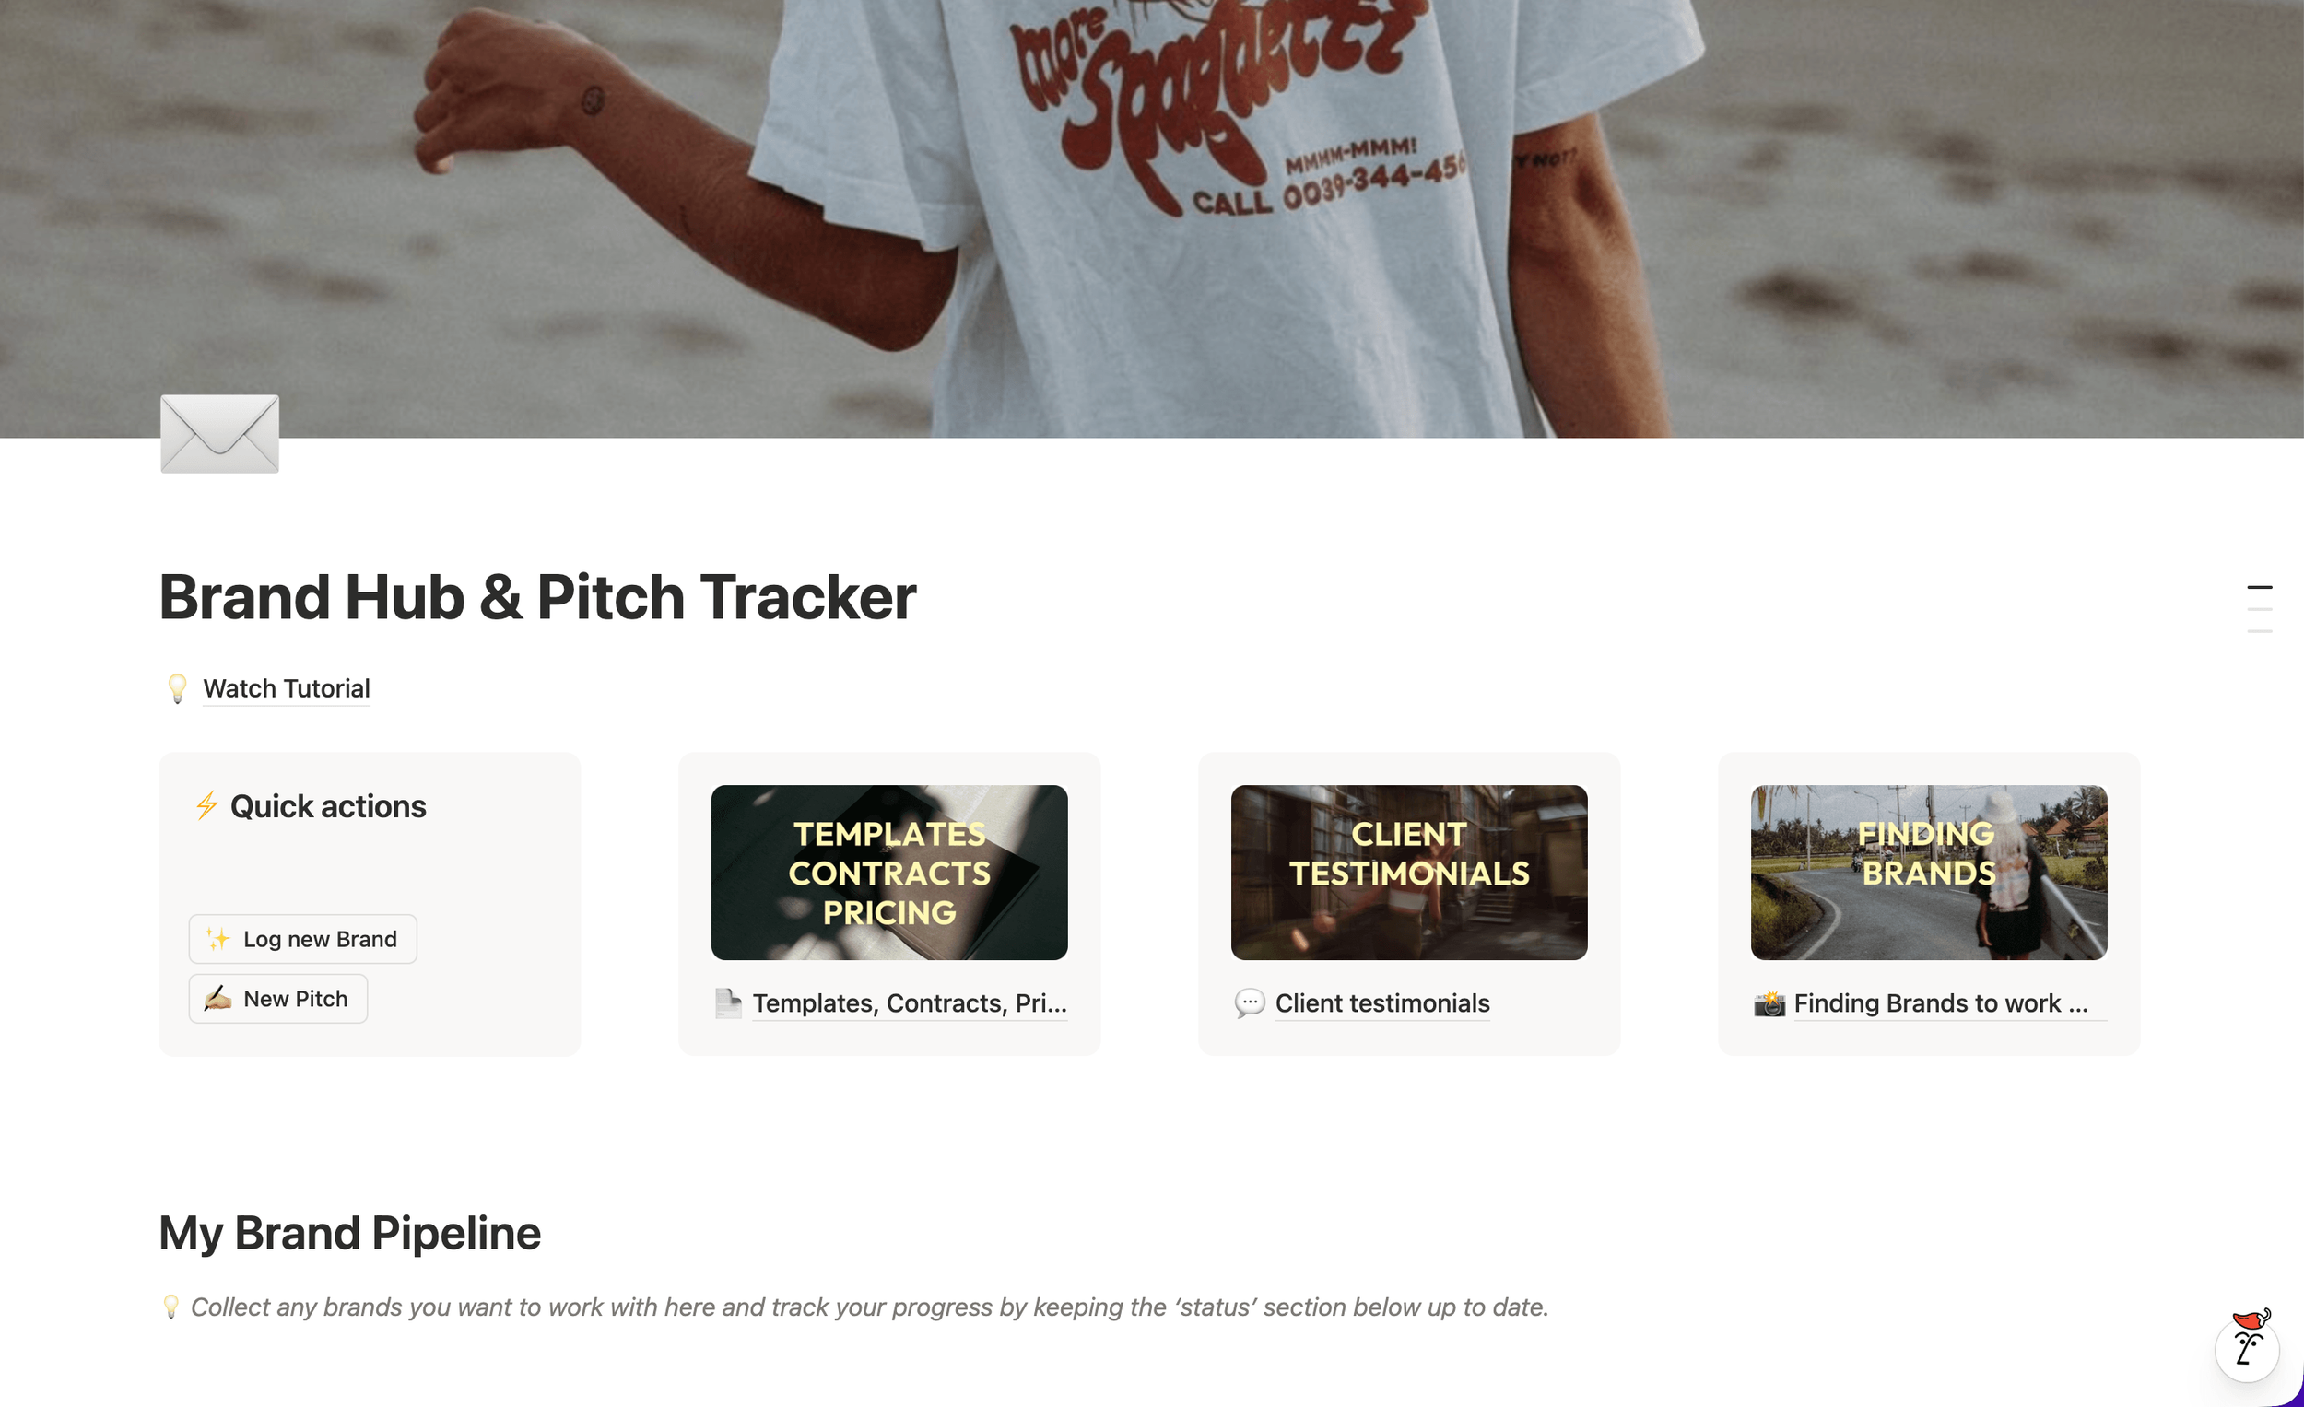Screen dimensions: 2304x1407
Task: Click the lightning bolt Quick actions icon
Action: (x=206, y=806)
